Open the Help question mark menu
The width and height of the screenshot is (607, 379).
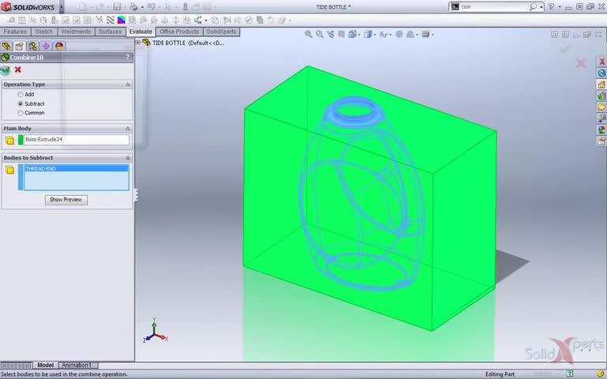pos(551,6)
